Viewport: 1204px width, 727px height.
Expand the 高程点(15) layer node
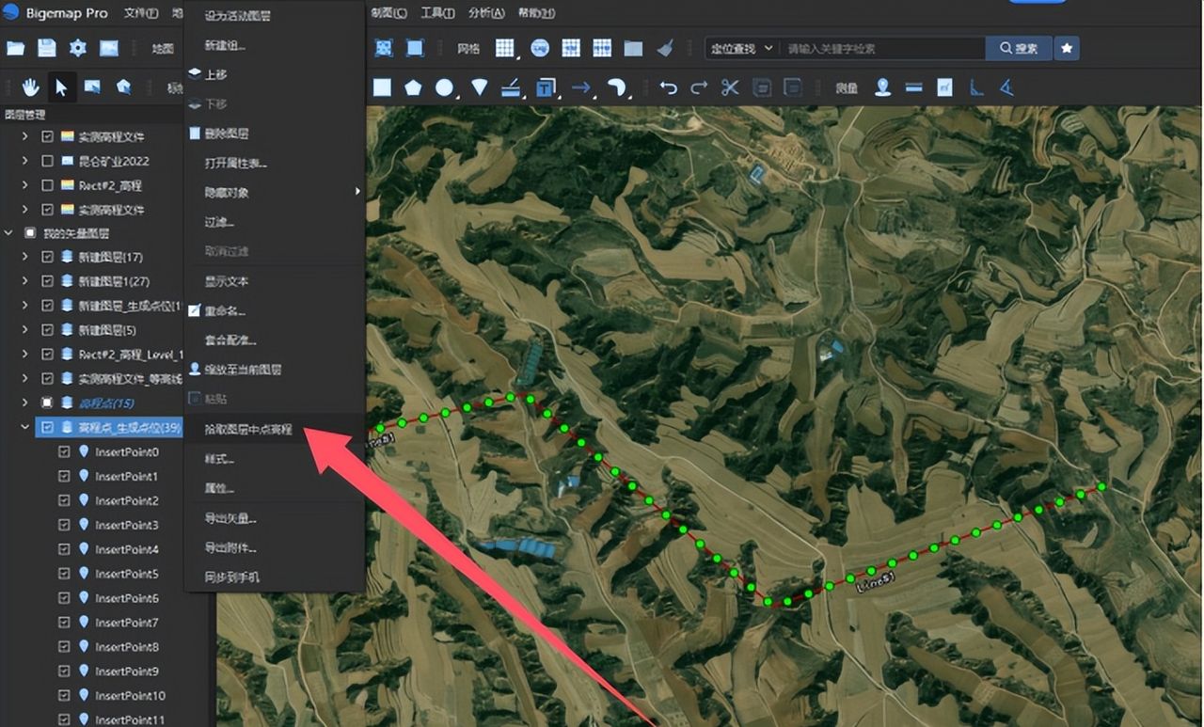(x=25, y=403)
